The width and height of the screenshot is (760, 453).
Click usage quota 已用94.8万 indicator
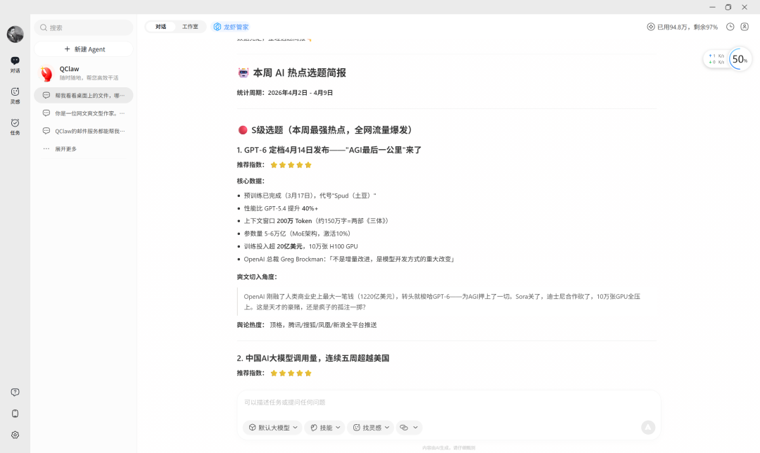coord(682,27)
